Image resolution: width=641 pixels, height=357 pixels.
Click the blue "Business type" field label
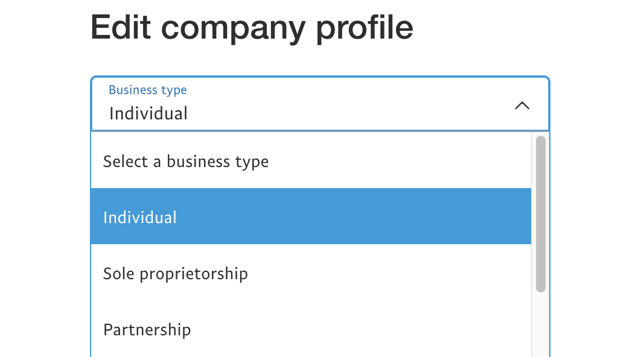[x=147, y=90]
